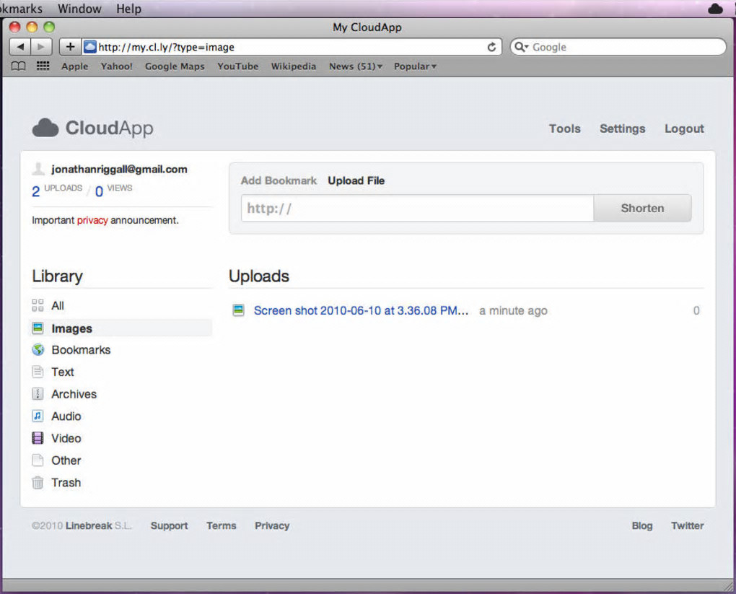This screenshot has height=594, width=736.
Task: Click the image icon beside Screen shot upload
Action: coord(238,310)
